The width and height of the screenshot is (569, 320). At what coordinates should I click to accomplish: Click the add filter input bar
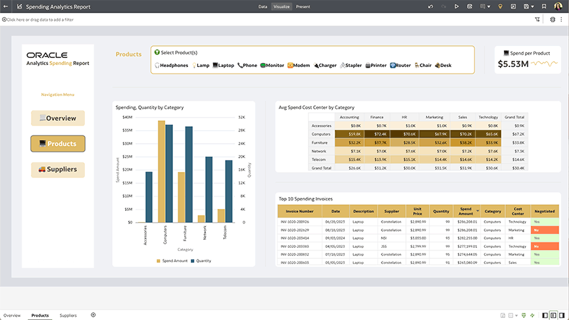(39, 20)
